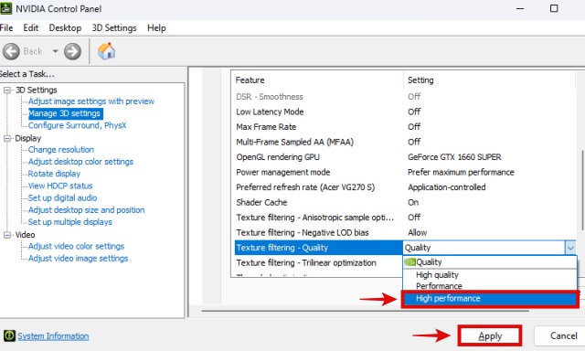Open the Edit menu
Viewport: 585px width, 351px height.
pos(30,28)
